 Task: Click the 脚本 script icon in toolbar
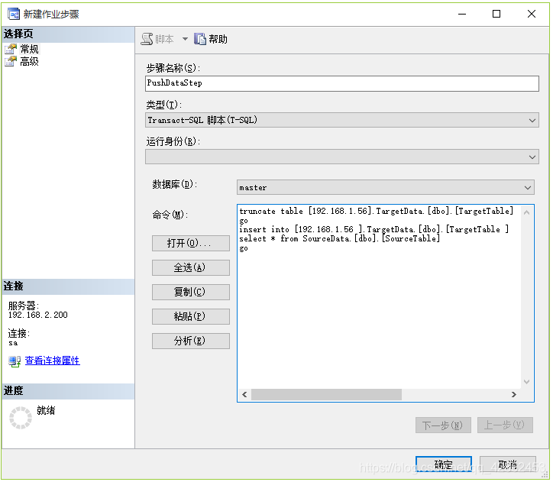[147, 39]
